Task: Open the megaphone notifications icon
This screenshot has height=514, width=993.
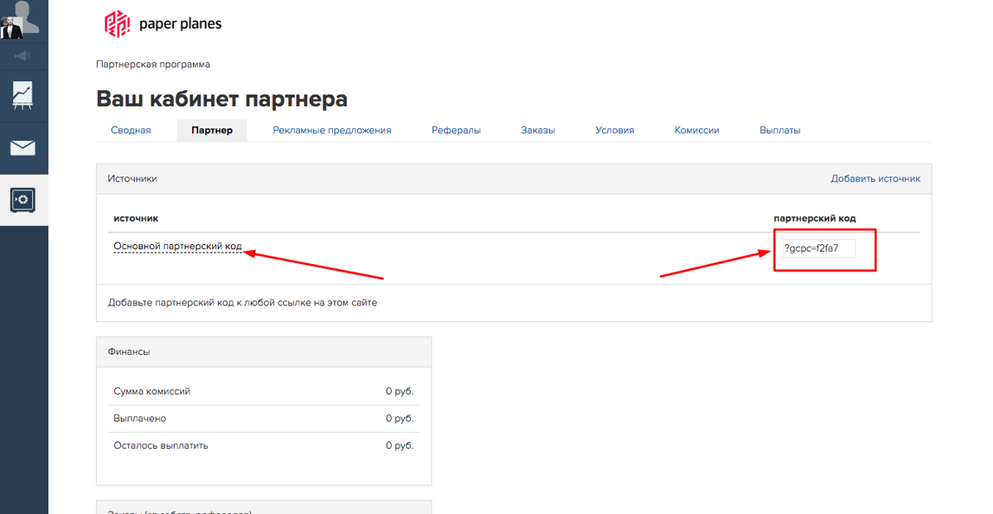Action: [x=23, y=56]
